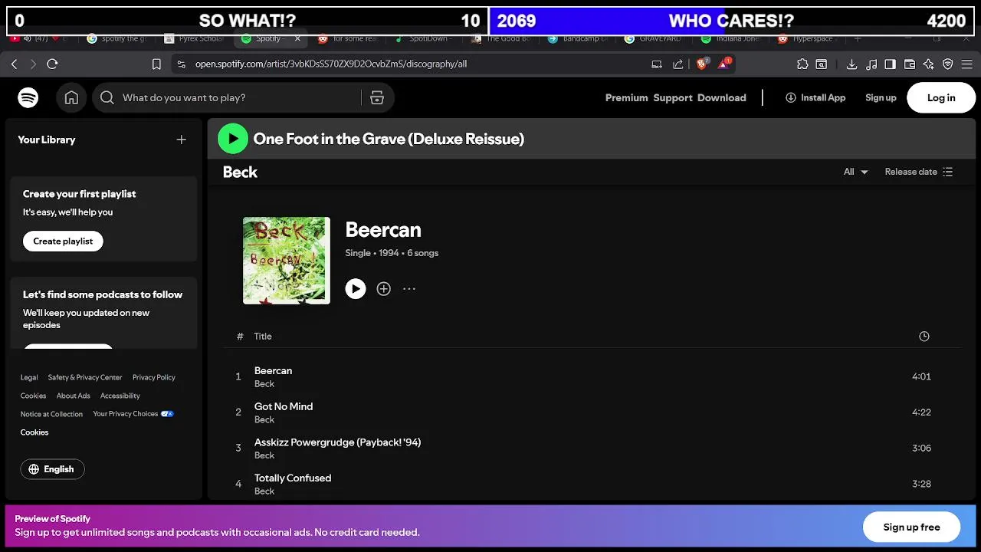Viewport: 981px width, 552px height.
Task: Toggle the browser sidebar
Action: [x=890, y=64]
